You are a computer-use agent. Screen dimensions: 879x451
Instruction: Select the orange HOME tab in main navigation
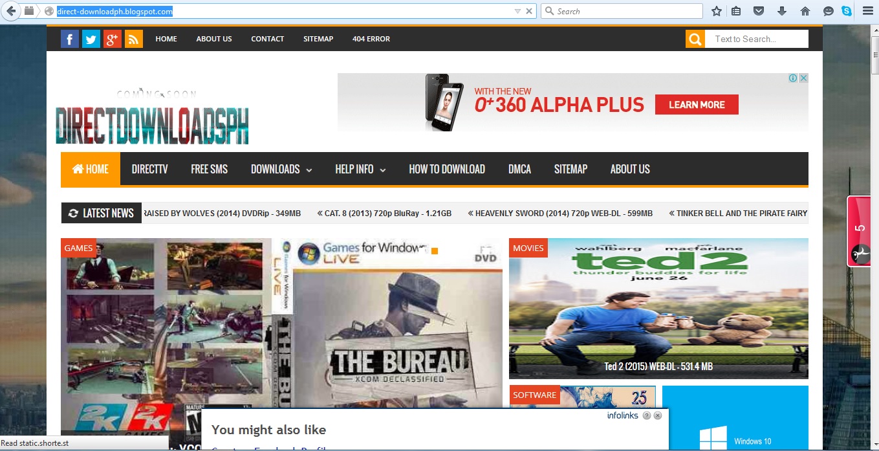coord(91,169)
